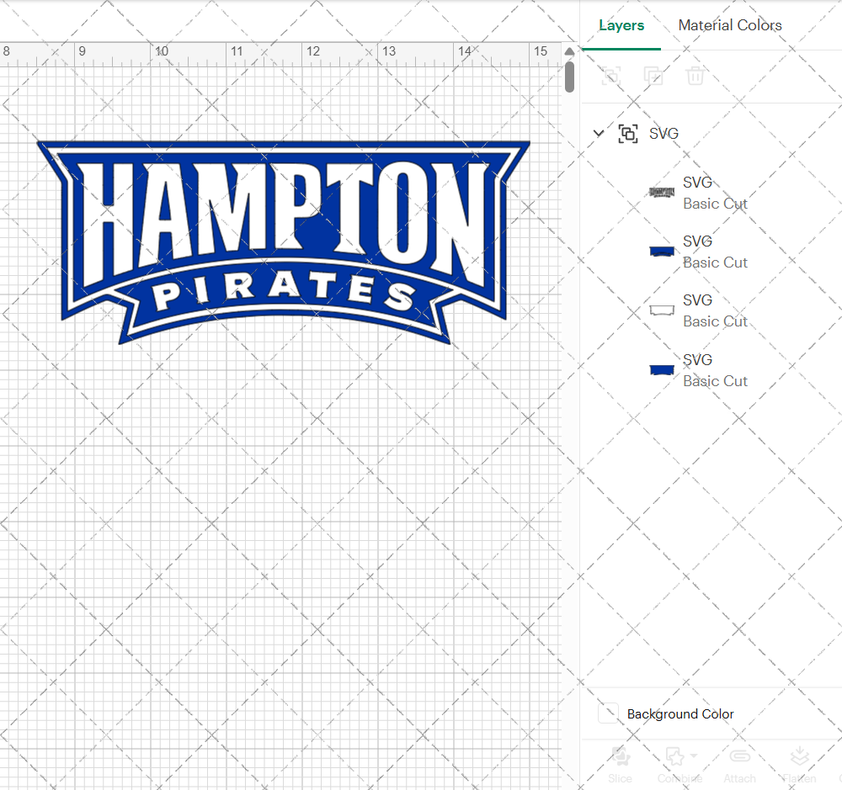
Task: Click Basic Cut under the white layer
Action: pyautogui.click(x=715, y=321)
